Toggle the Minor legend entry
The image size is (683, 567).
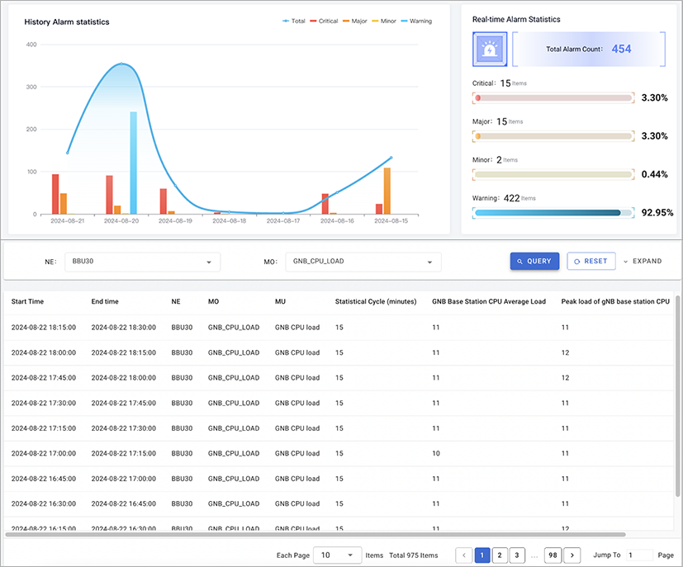point(385,21)
